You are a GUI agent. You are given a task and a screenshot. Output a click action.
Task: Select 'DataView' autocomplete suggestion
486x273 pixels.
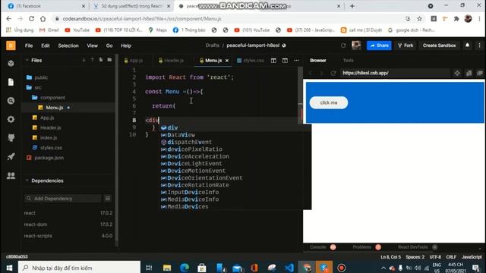tap(236, 135)
